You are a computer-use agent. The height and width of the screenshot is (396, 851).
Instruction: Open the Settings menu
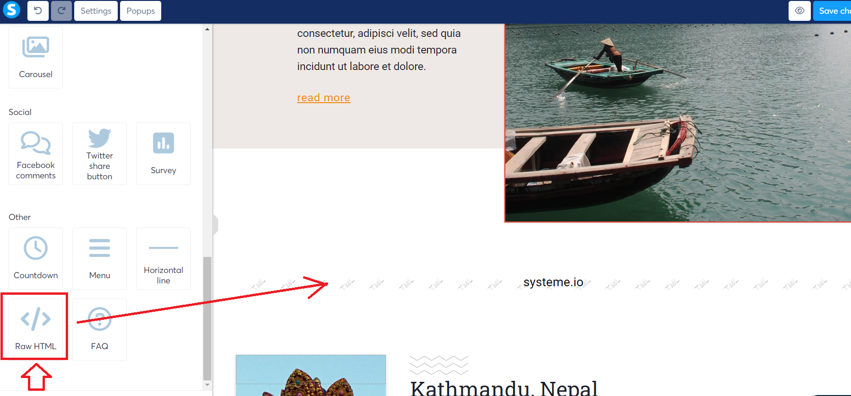[96, 11]
